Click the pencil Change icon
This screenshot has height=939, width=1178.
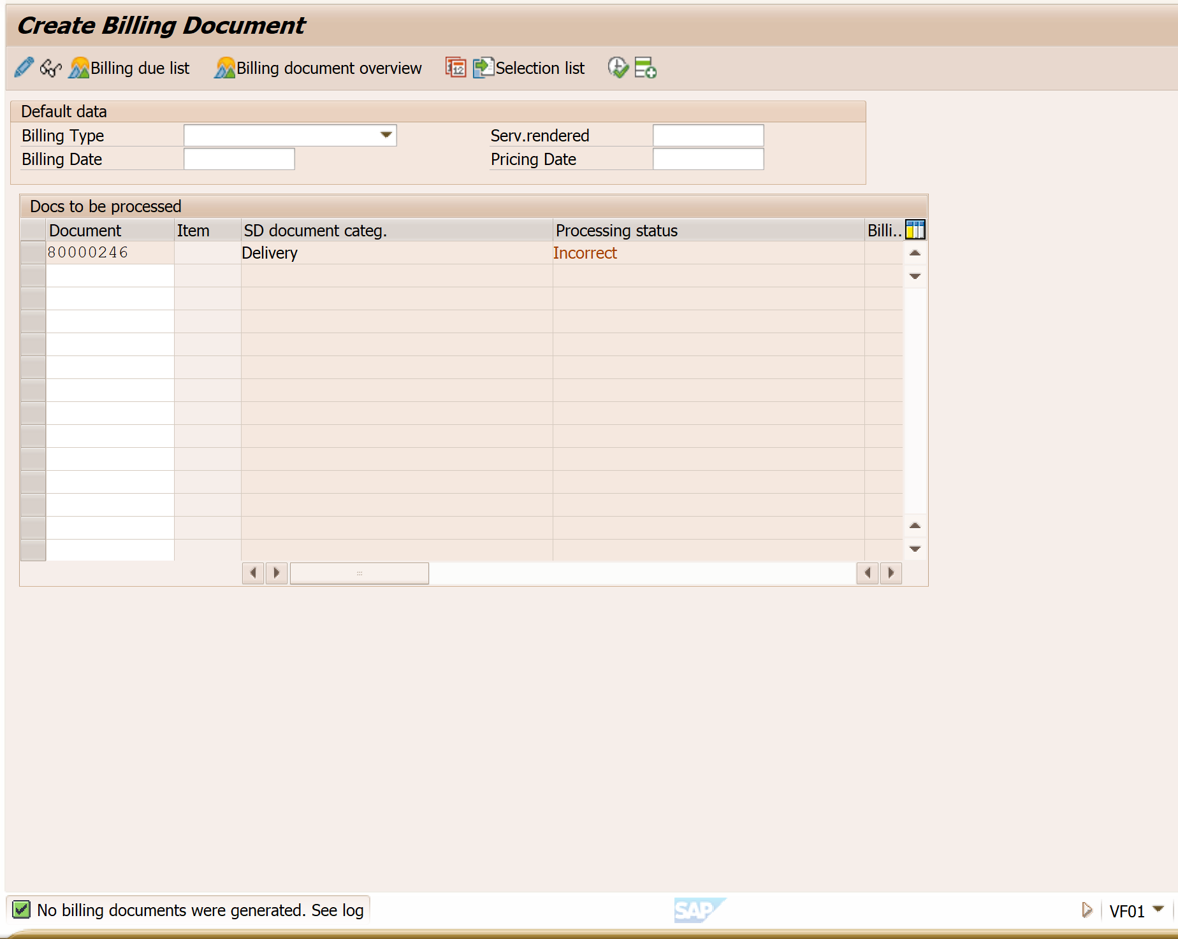(x=24, y=68)
